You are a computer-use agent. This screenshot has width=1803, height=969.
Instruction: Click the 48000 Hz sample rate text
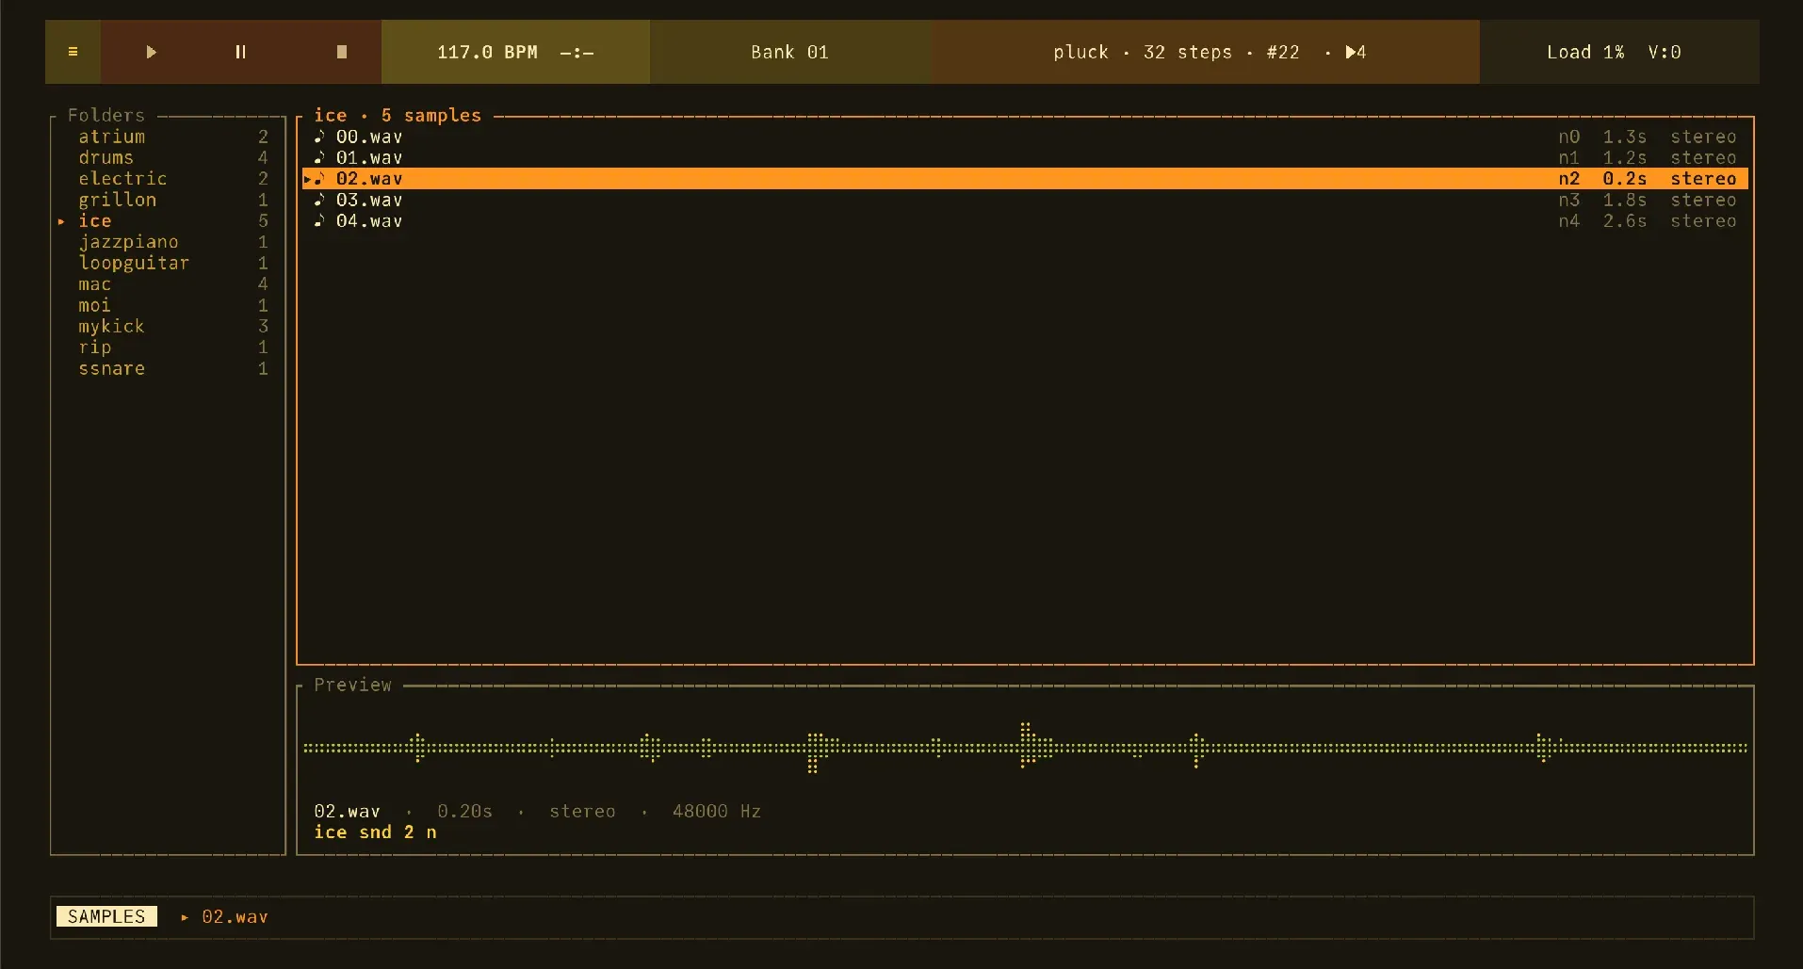point(716,811)
